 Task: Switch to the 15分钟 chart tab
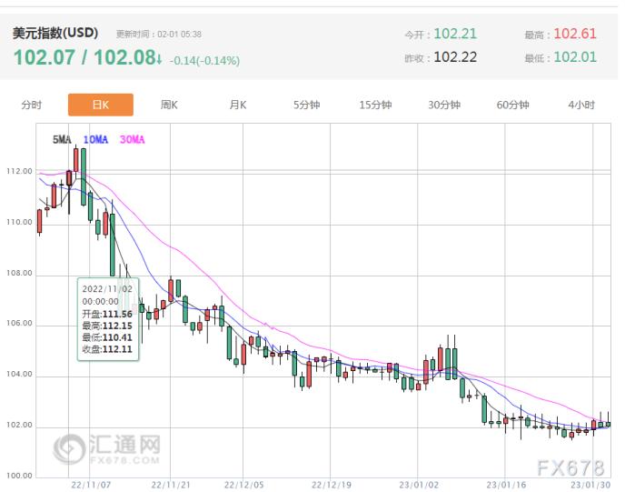(x=375, y=105)
